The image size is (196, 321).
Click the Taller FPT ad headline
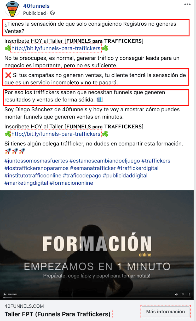(x=57, y=314)
